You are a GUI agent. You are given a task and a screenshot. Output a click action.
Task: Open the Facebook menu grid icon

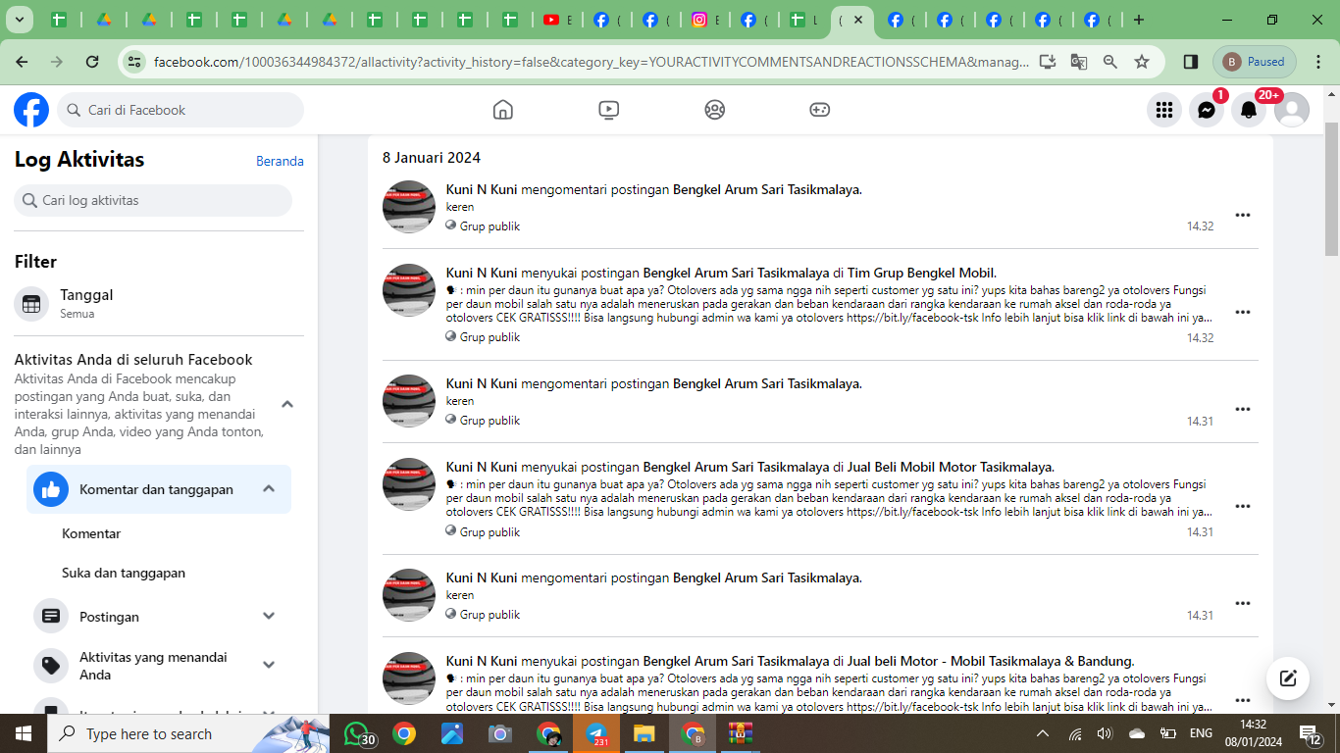pos(1164,110)
